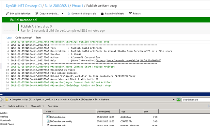Click Retain indefinitely label
This screenshot has width=210, height=126.
114,13
